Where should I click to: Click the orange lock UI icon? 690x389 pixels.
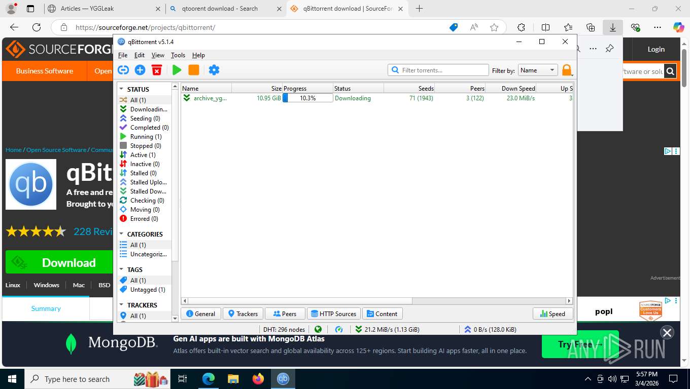point(567,70)
